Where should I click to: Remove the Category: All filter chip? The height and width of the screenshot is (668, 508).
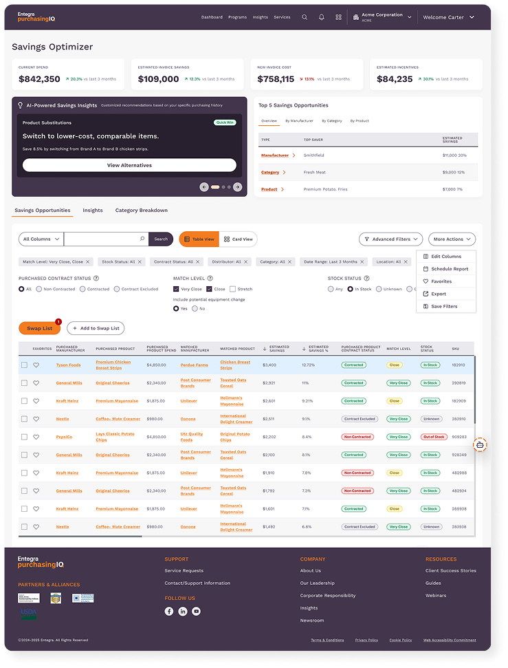[289, 262]
